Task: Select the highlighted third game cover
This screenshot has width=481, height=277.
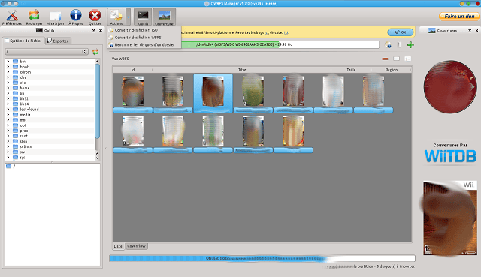Action: (213, 93)
